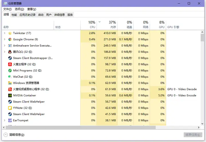Open the 查看(V) menu
This screenshot has height=142, width=206.
(x=32, y=9)
